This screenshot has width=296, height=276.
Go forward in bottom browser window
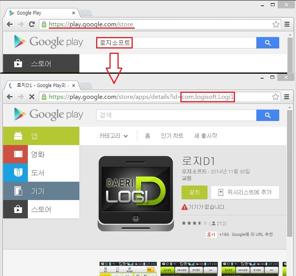(21, 97)
